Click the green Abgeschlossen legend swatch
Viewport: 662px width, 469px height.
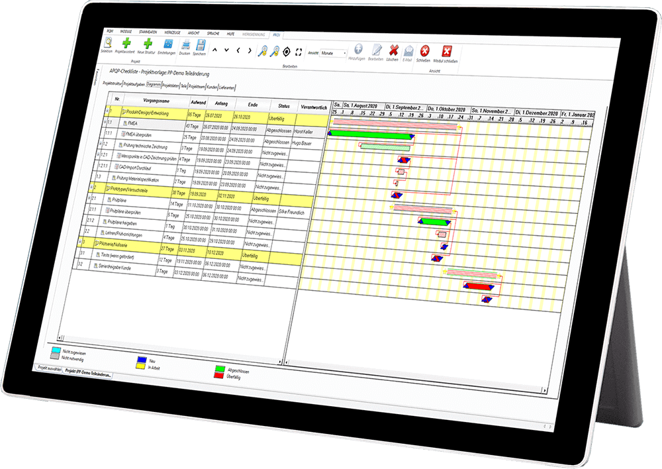pos(220,368)
